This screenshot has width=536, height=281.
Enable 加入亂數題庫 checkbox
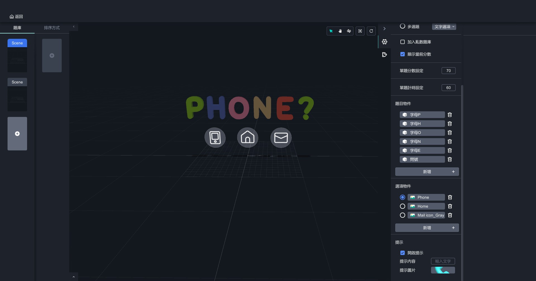click(x=403, y=42)
